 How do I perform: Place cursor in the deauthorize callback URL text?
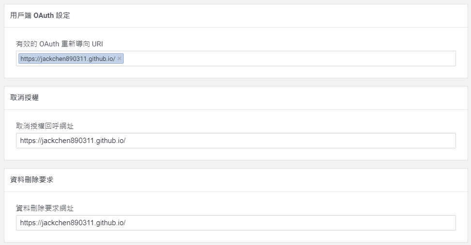(x=73, y=141)
